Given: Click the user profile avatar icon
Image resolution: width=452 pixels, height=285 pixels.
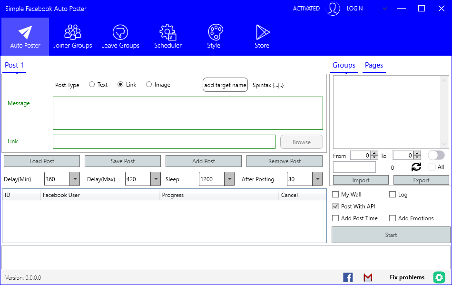Looking at the screenshot, I should pyautogui.click(x=333, y=9).
